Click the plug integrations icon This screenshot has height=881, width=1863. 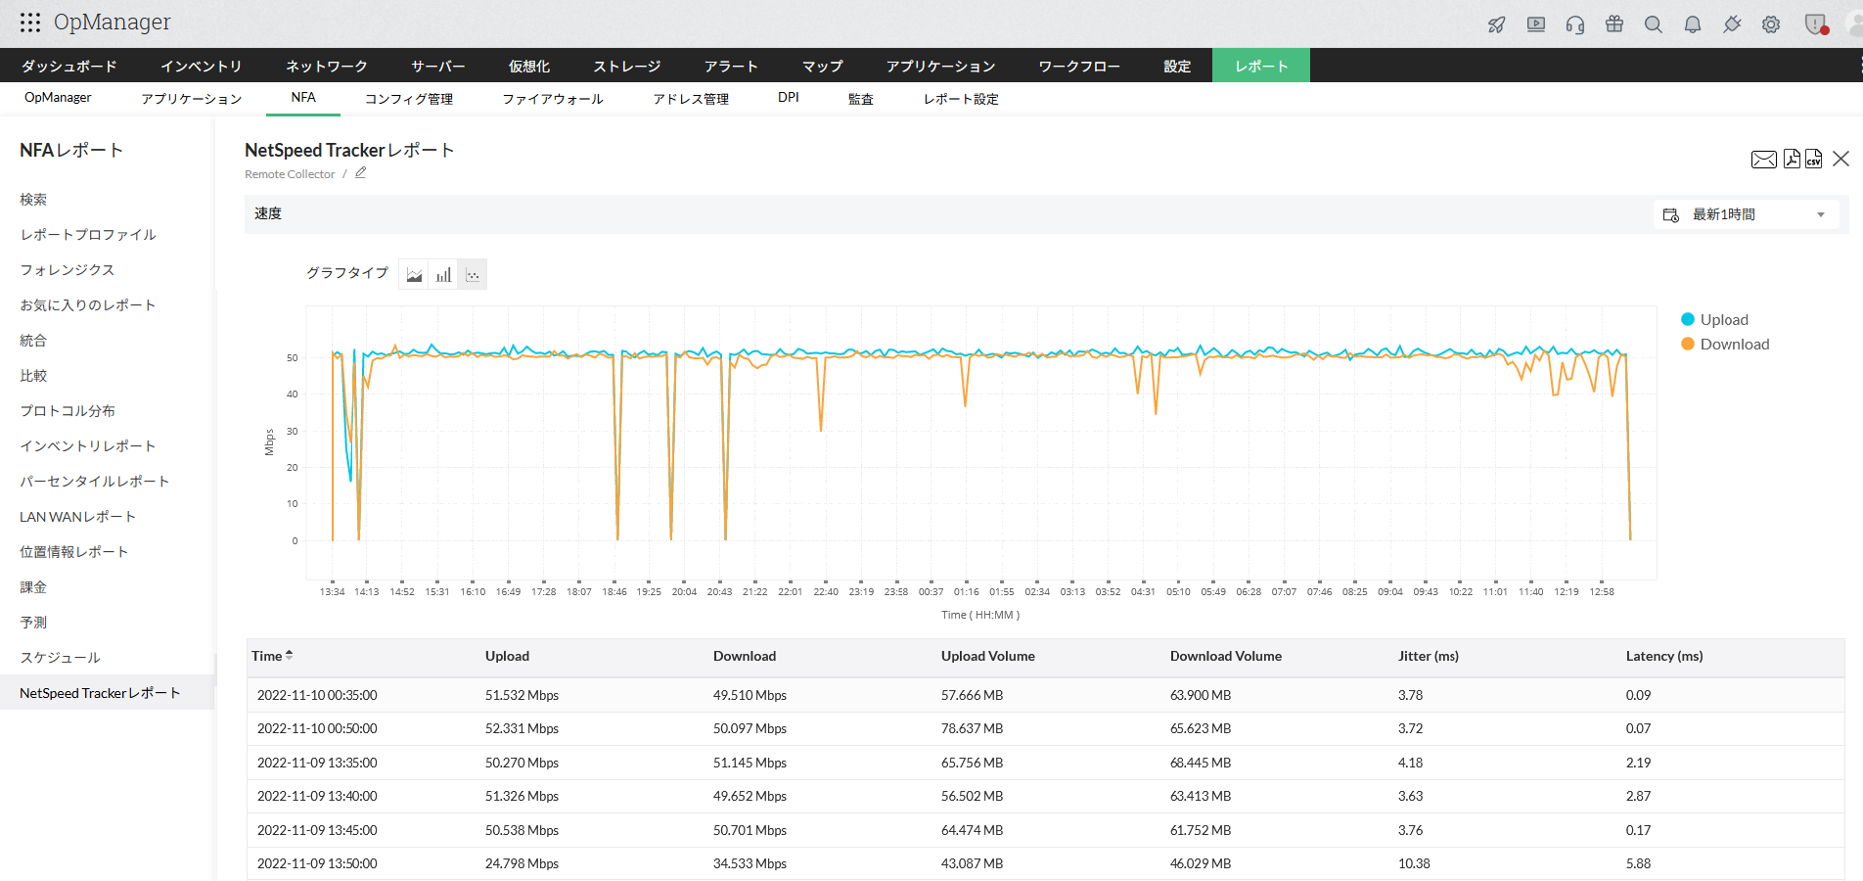[x=1732, y=24]
